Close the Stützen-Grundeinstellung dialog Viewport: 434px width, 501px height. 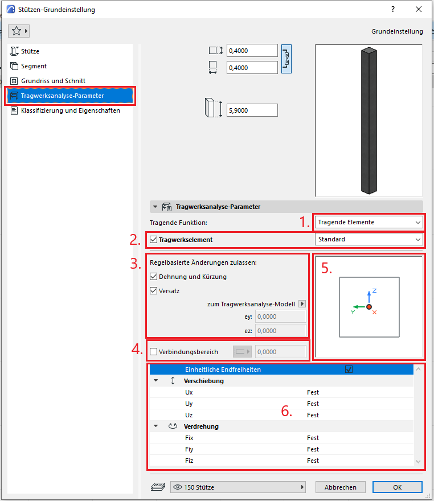(419, 9)
